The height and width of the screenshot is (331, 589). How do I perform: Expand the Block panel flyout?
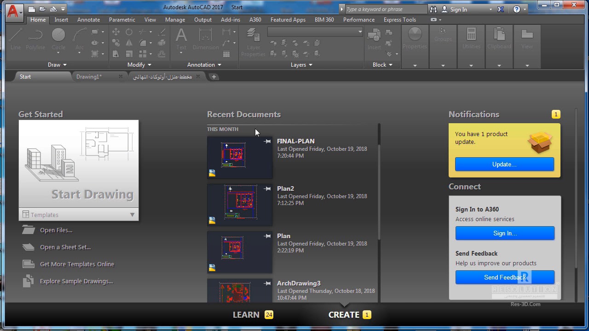tap(382, 65)
